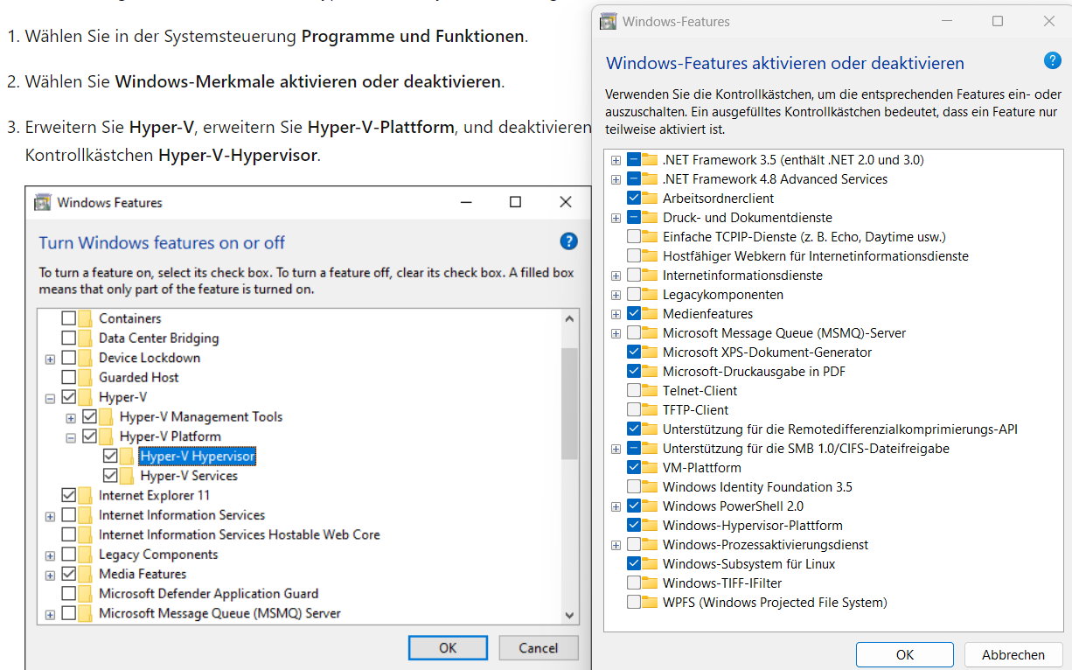Clear the Hyper-V Hypervisor checkbox
Viewport: 1072px width, 670px height.
110,456
